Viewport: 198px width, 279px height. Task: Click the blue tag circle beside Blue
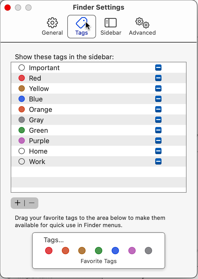(x=22, y=99)
